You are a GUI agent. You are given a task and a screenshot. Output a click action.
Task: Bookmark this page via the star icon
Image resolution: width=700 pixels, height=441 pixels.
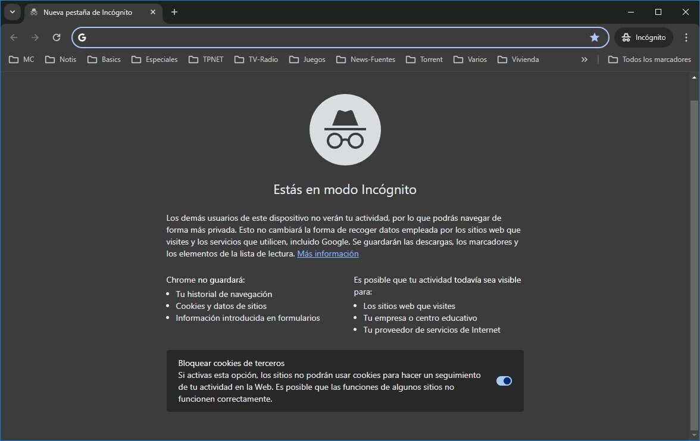click(595, 37)
